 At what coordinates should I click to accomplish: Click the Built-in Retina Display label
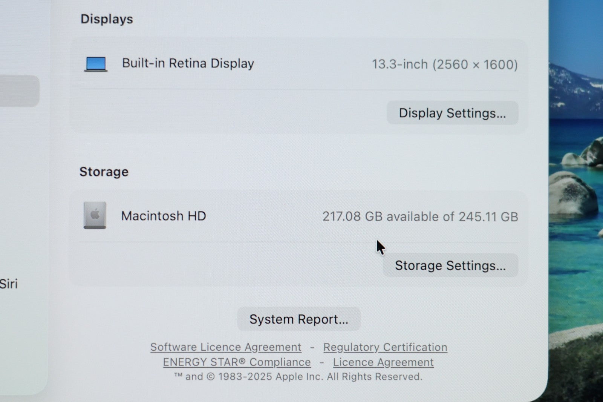(188, 63)
